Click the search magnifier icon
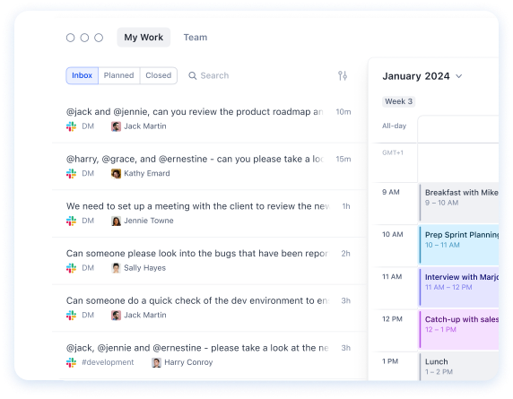This screenshot has width=513, height=399. click(x=192, y=75)
